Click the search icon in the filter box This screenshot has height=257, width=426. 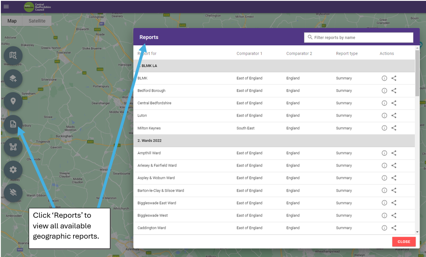310,37
